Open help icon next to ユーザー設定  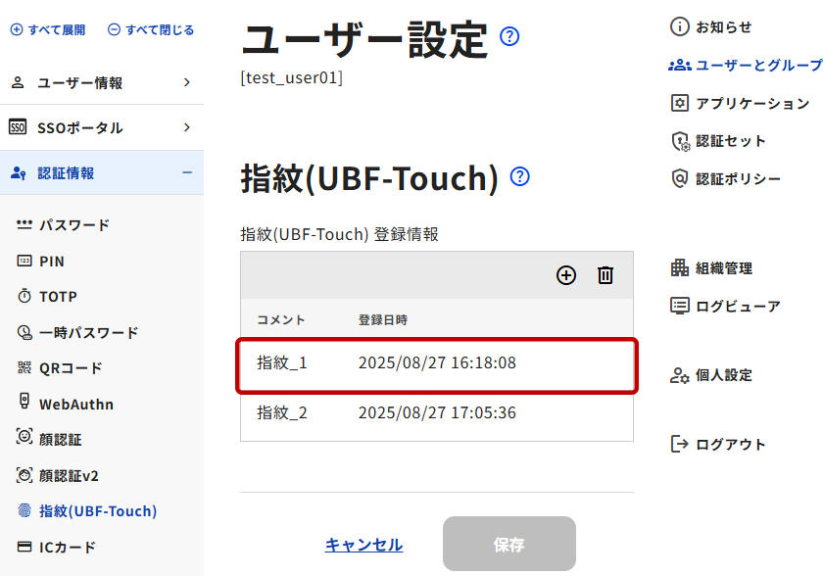tap(509, 37)
